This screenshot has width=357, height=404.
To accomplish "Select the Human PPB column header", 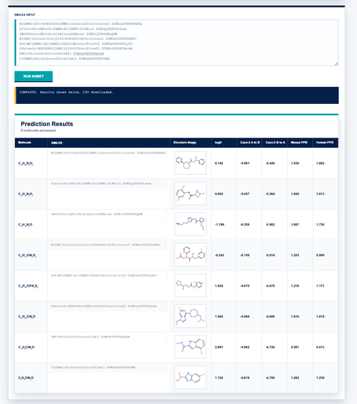I will point(325,143).
